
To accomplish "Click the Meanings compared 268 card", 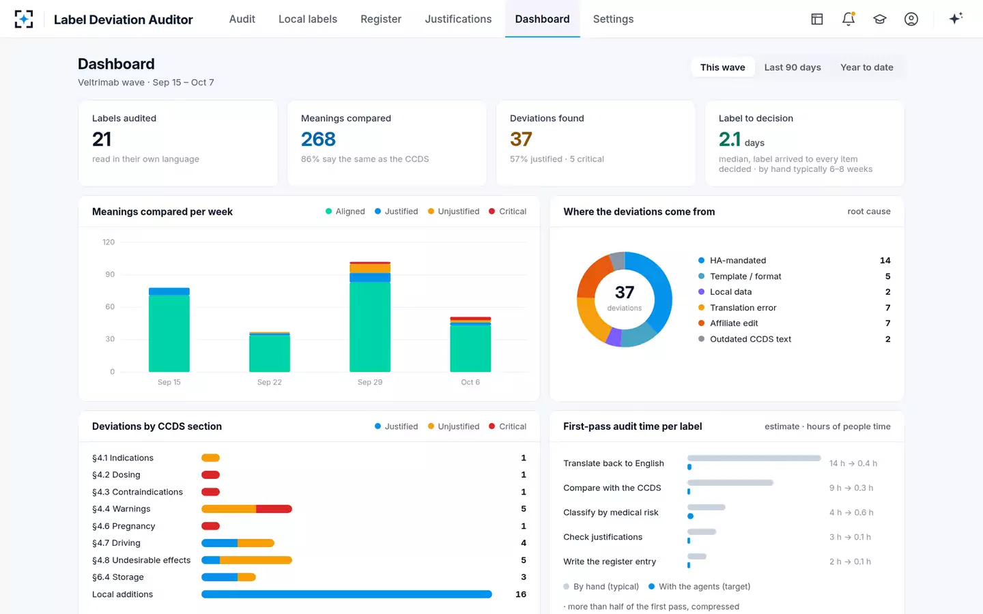I will (387, 143).
